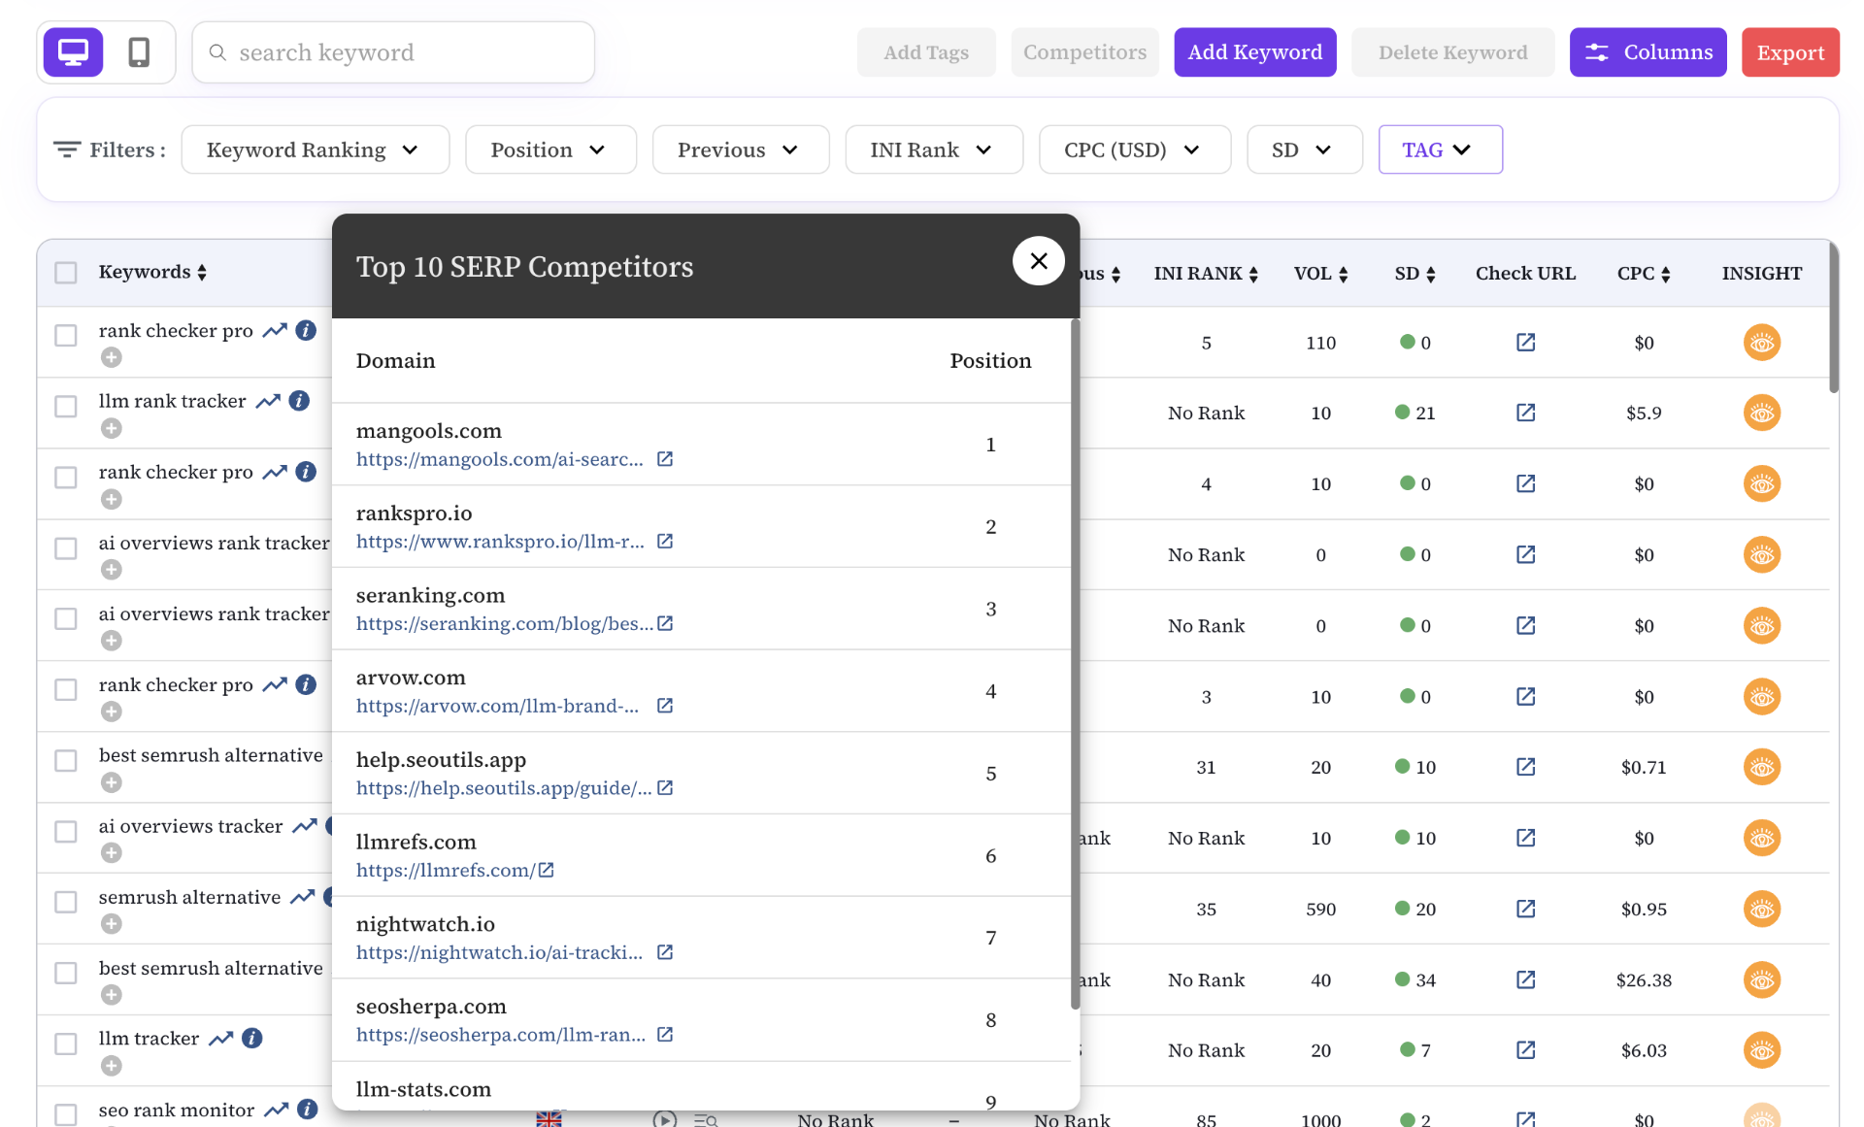
Task: Open external link for rankspro.io URL
Action: point(665,542)
